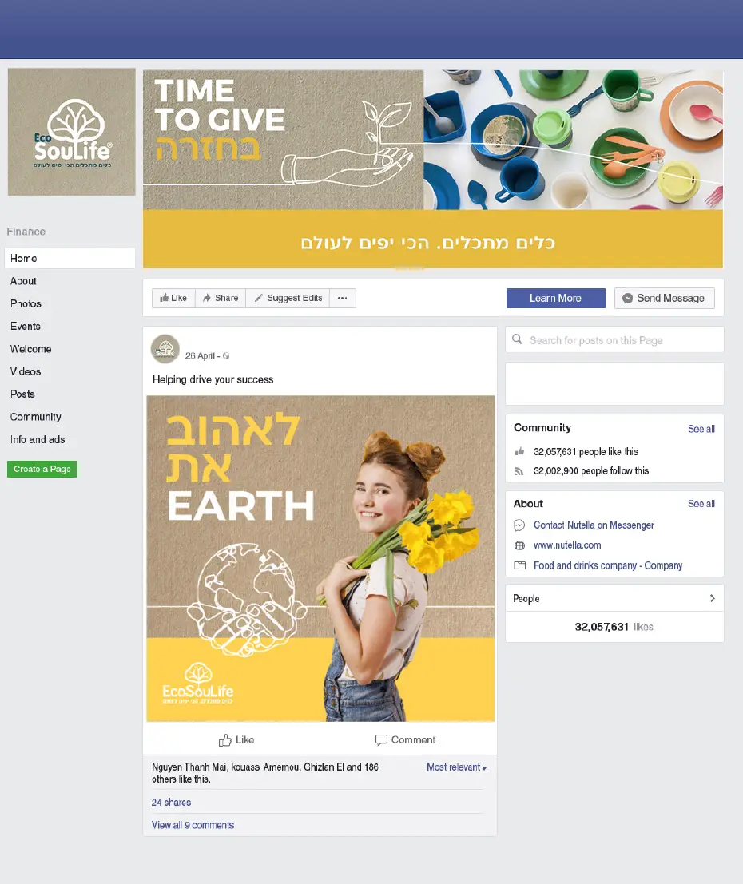Viewport: 743px width, 884px height.
Task: Toggle Like on the page action bar
Action: (x=173, y=298)
